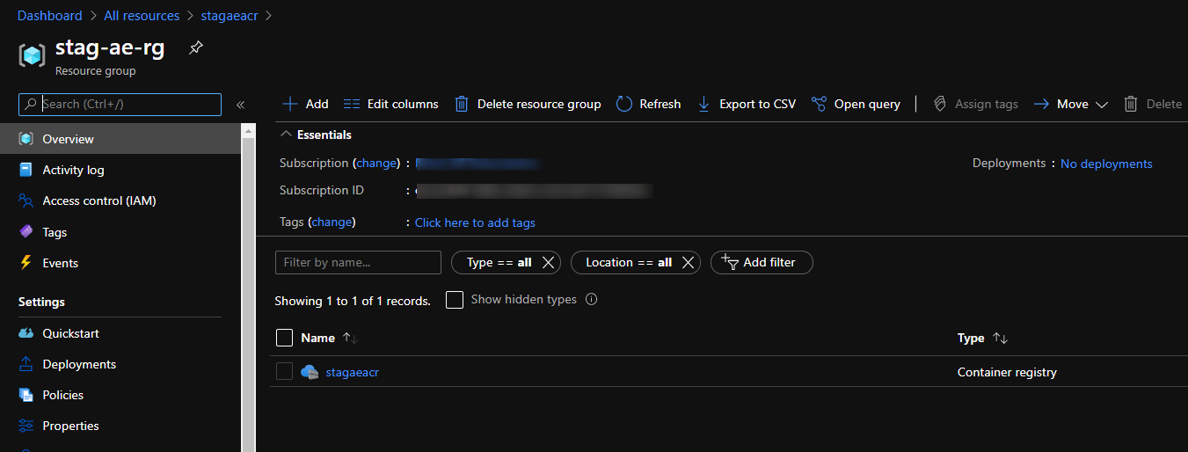Open Policies in the sidebar

120,395
